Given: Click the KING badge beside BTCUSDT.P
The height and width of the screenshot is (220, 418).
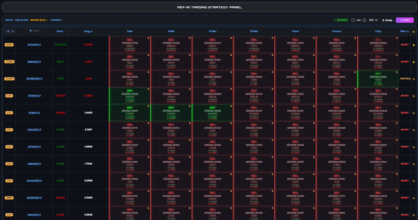Looking at the screenshot, I should 9,44.
